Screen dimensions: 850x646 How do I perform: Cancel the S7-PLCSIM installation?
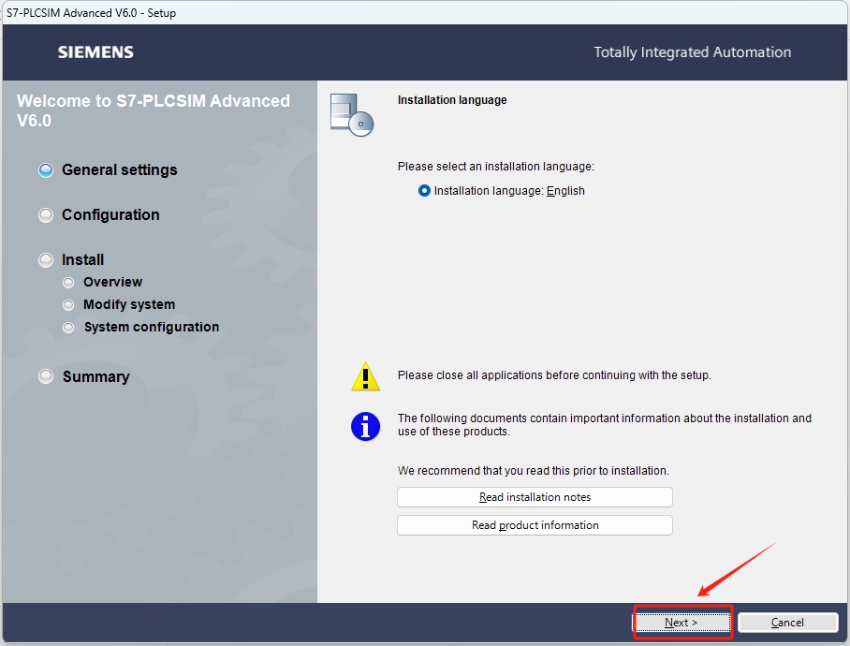(x=787, y=623)
